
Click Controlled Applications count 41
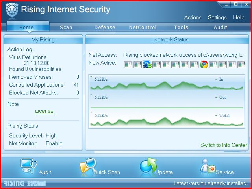point(76,85)
